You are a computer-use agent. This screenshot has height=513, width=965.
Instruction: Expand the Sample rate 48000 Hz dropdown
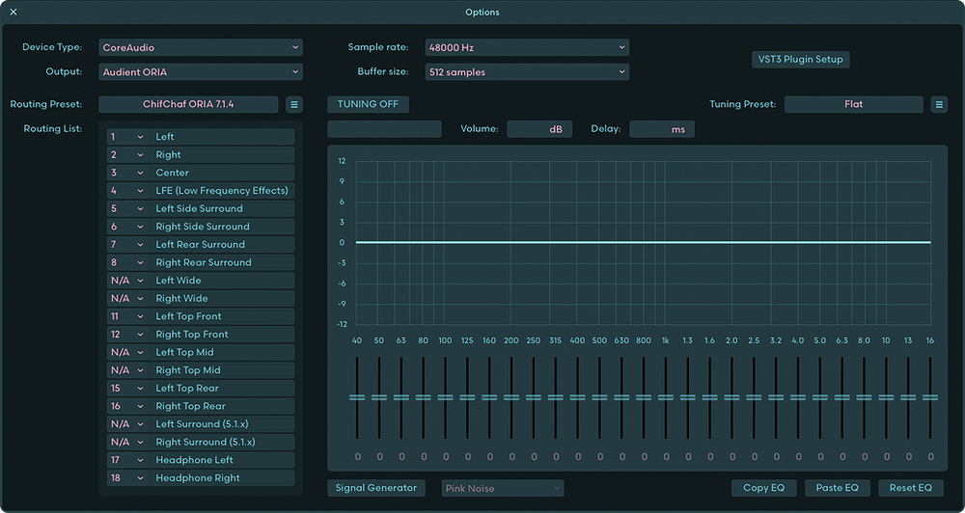pos(527,47)
